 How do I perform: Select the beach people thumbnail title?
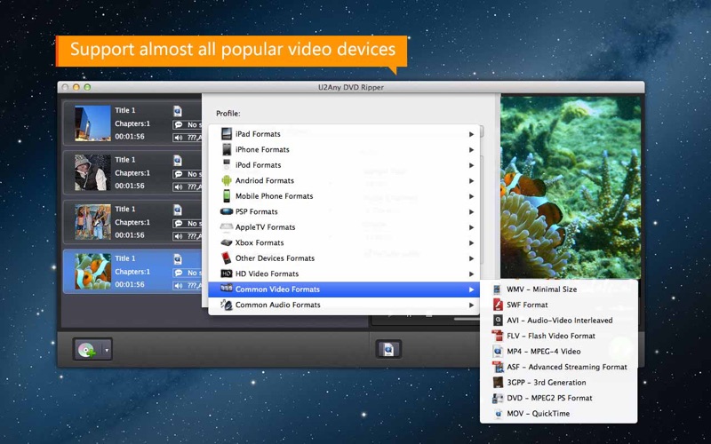click(92, 222)
